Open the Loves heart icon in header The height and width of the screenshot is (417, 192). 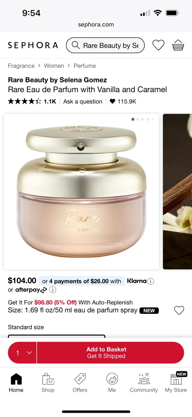click(x=158, y=45)
